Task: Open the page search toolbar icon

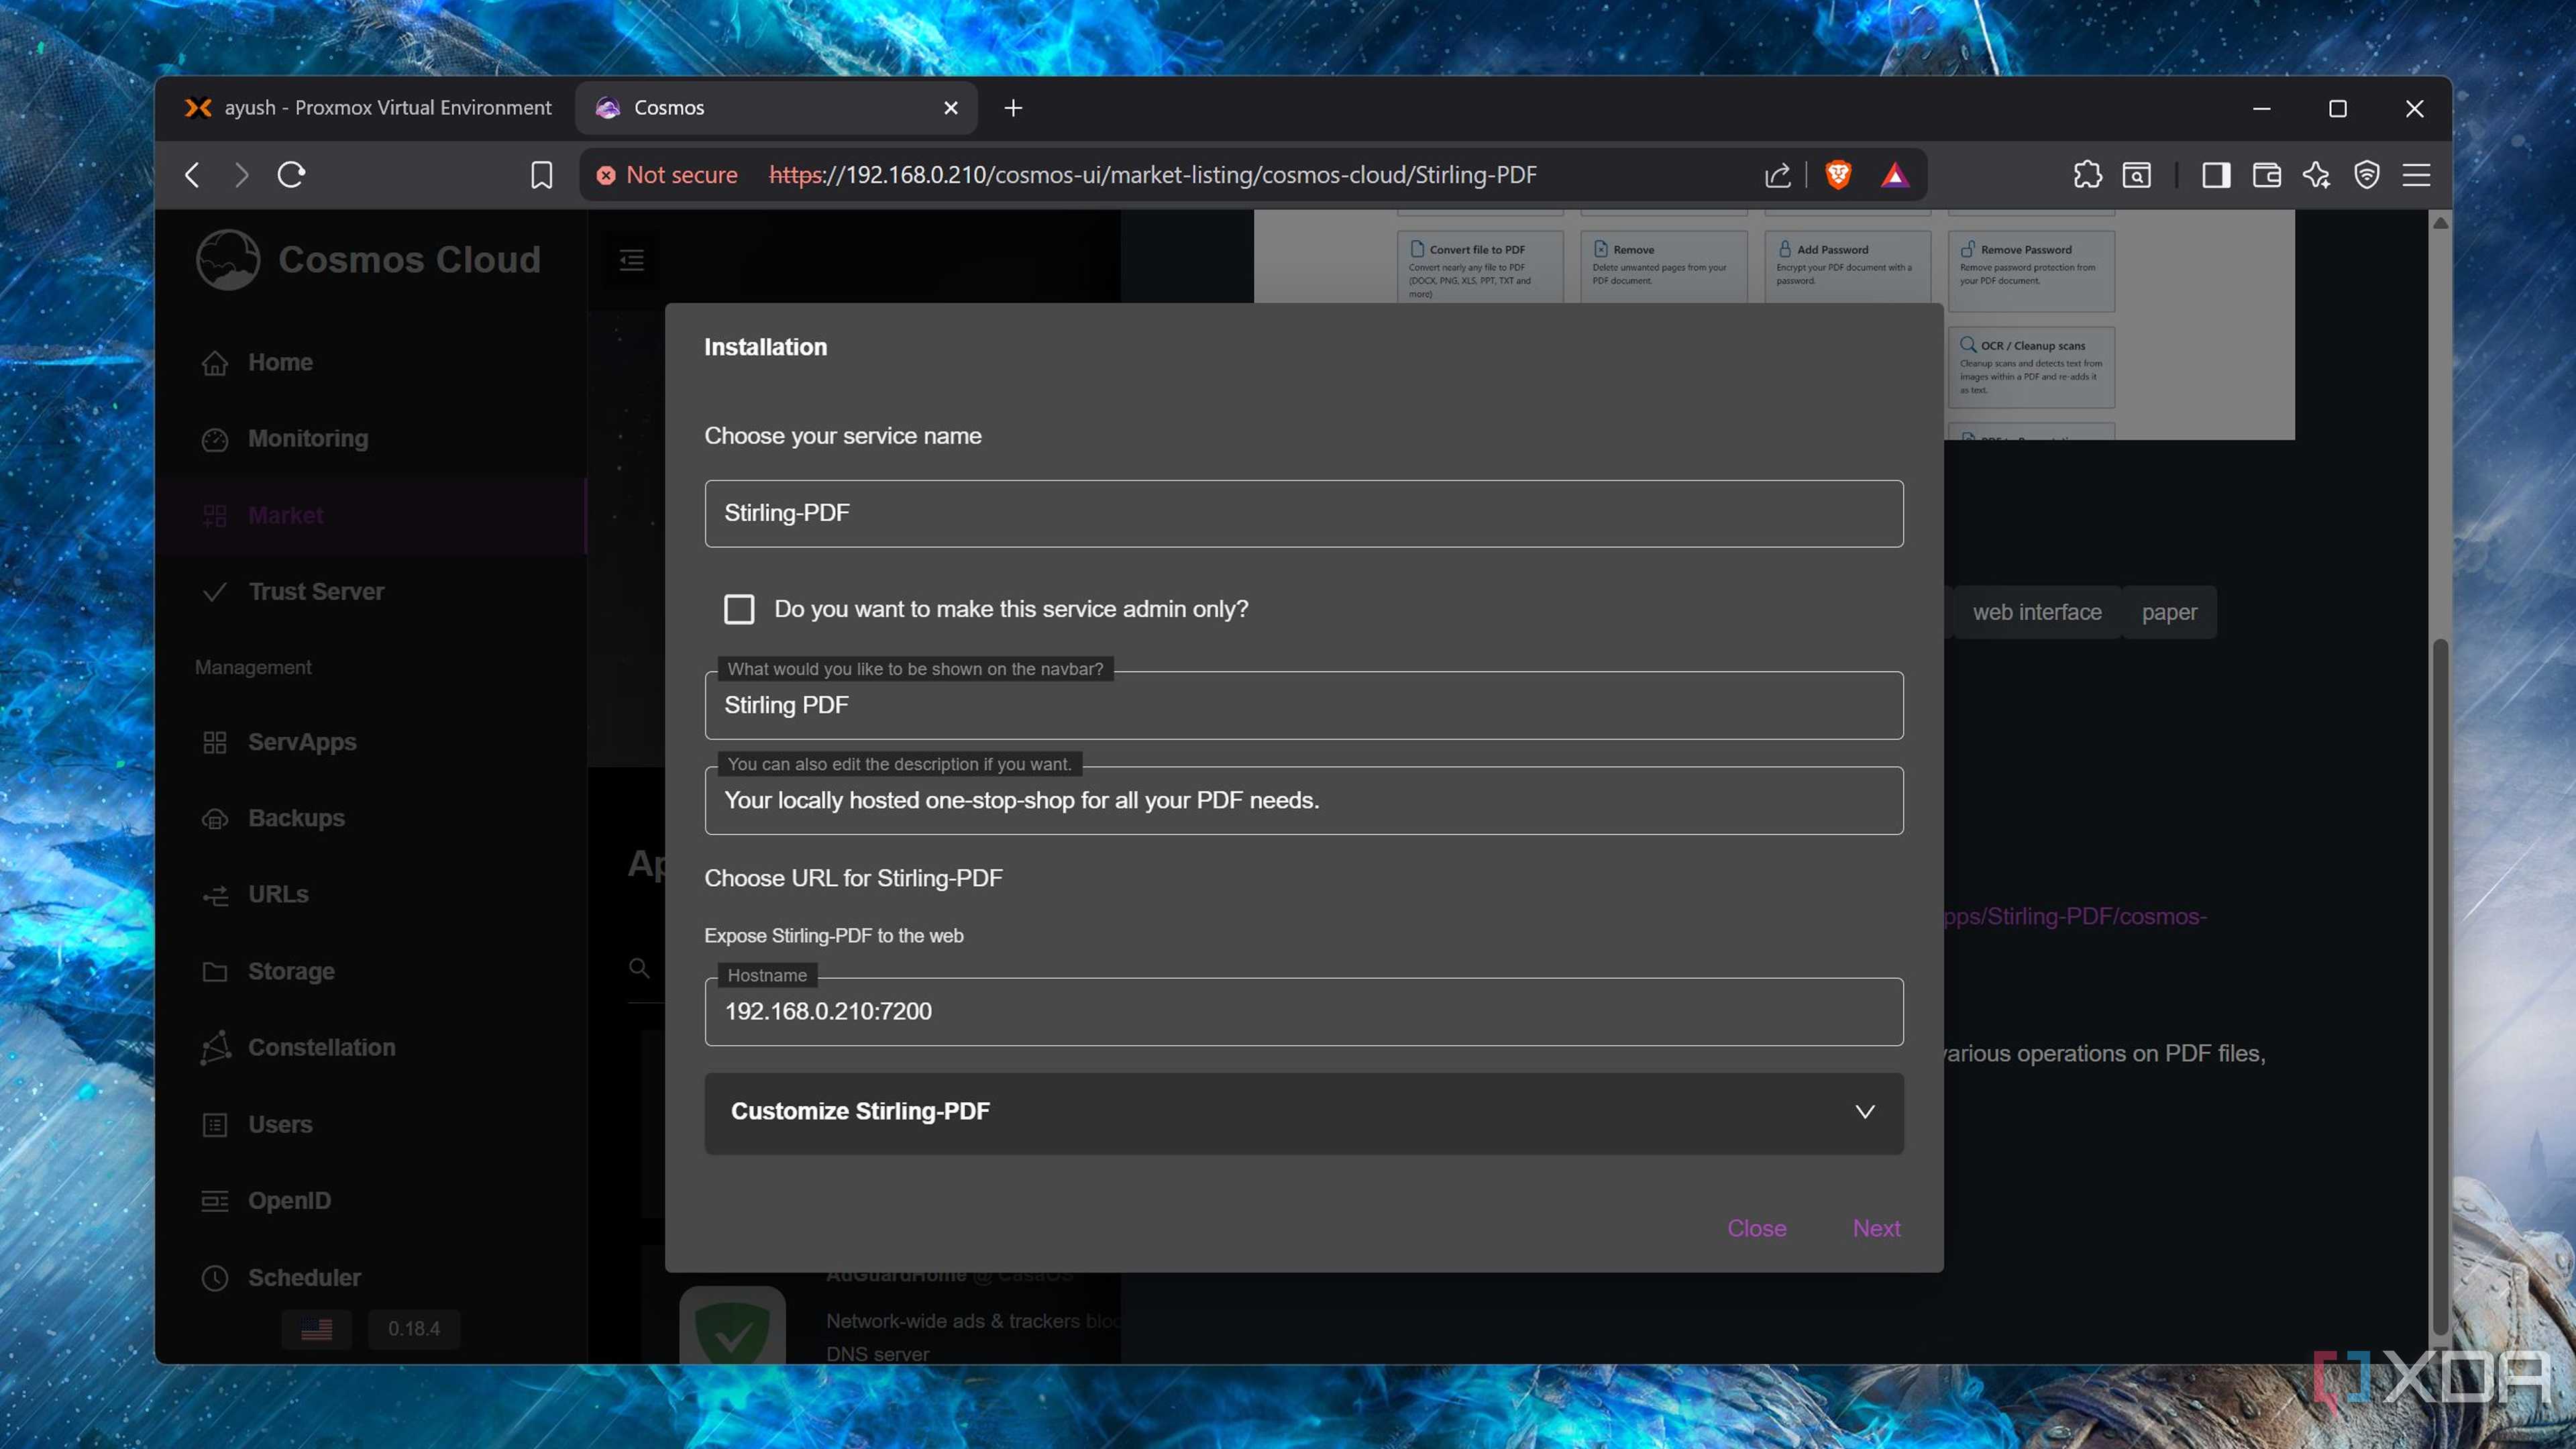Action: pyautogui.click(x=2136, y=175)
